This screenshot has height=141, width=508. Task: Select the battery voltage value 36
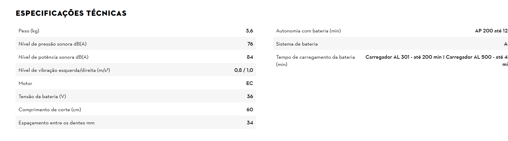pyautogui.click(x=250, y=96)
